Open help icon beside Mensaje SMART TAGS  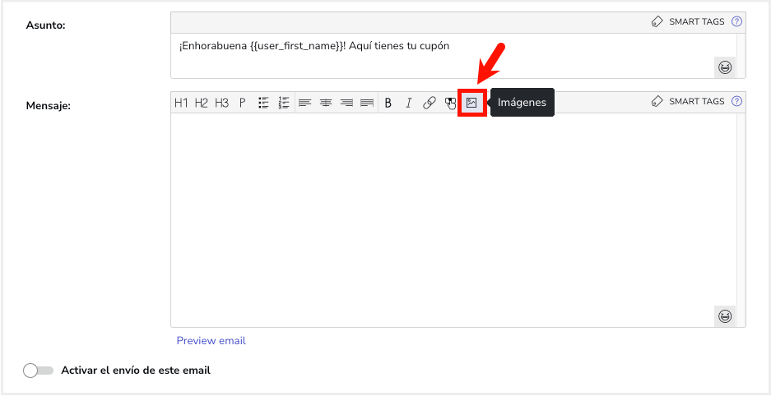736,102
